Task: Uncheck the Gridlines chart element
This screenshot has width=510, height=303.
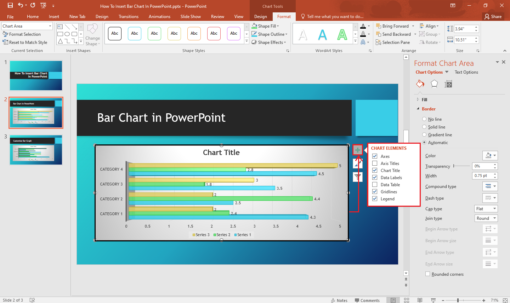Action: tap(375, 191)
